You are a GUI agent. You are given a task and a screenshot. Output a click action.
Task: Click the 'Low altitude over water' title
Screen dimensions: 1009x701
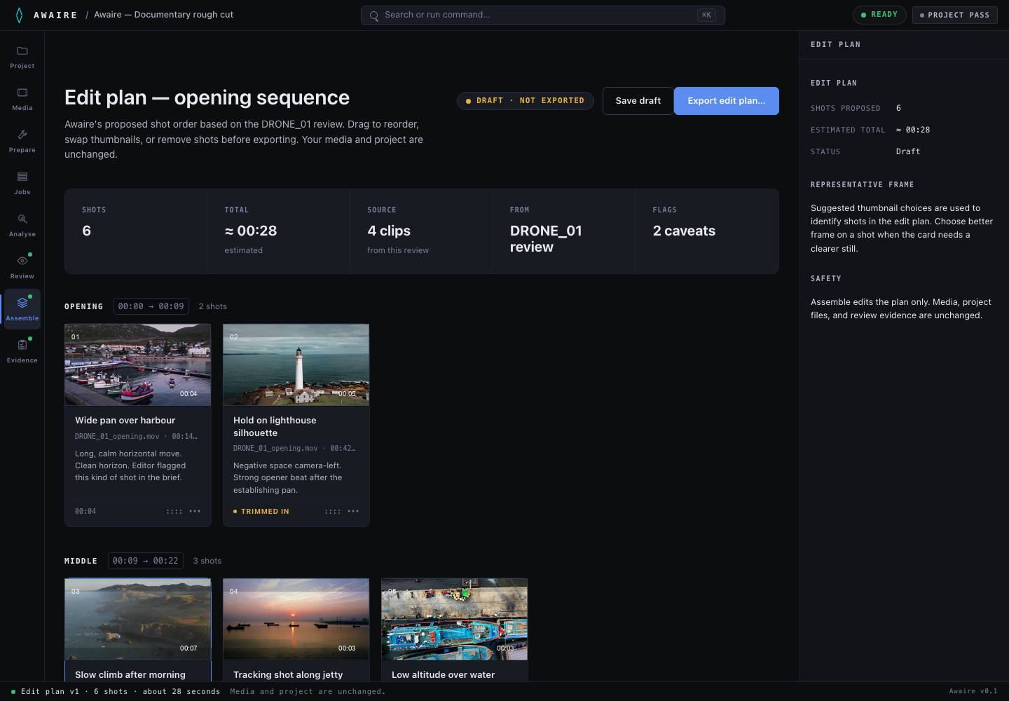[444, 675]
